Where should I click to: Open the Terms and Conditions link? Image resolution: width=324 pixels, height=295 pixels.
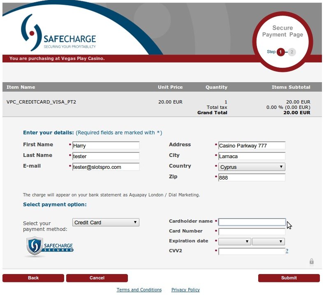click(x=139, y=290)
